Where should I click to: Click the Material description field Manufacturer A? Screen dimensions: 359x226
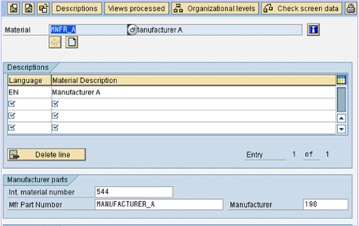click(219, 30)
